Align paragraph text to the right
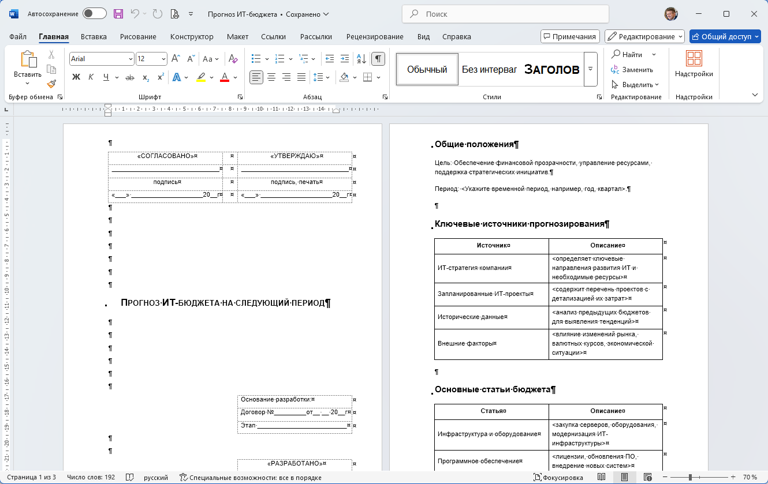Viewport: 768px width, 484px height. point(286,77)
